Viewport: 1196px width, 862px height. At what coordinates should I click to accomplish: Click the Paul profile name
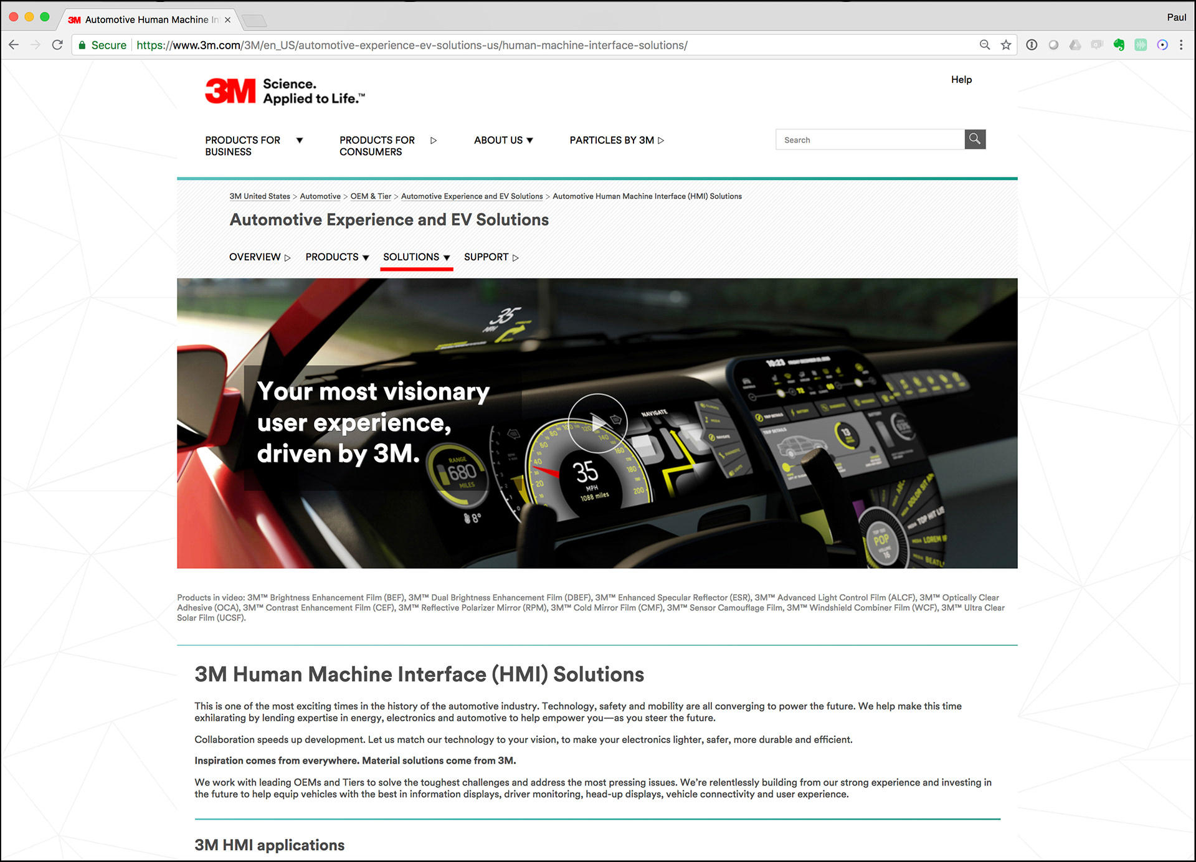click(1176, 17)
